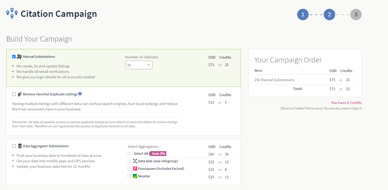Tick the Data Aggregator Submissions checkbox

[14, 146]
